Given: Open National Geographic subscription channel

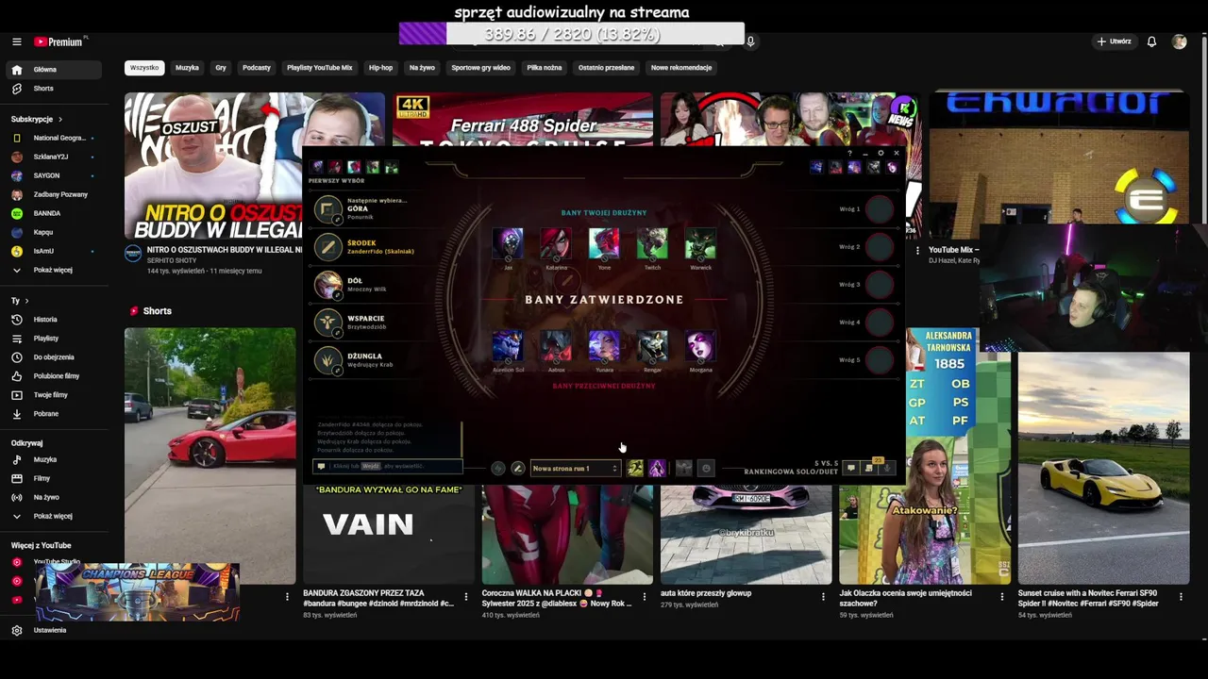Looking at the screenshot, I should click(x=55, y=138).
